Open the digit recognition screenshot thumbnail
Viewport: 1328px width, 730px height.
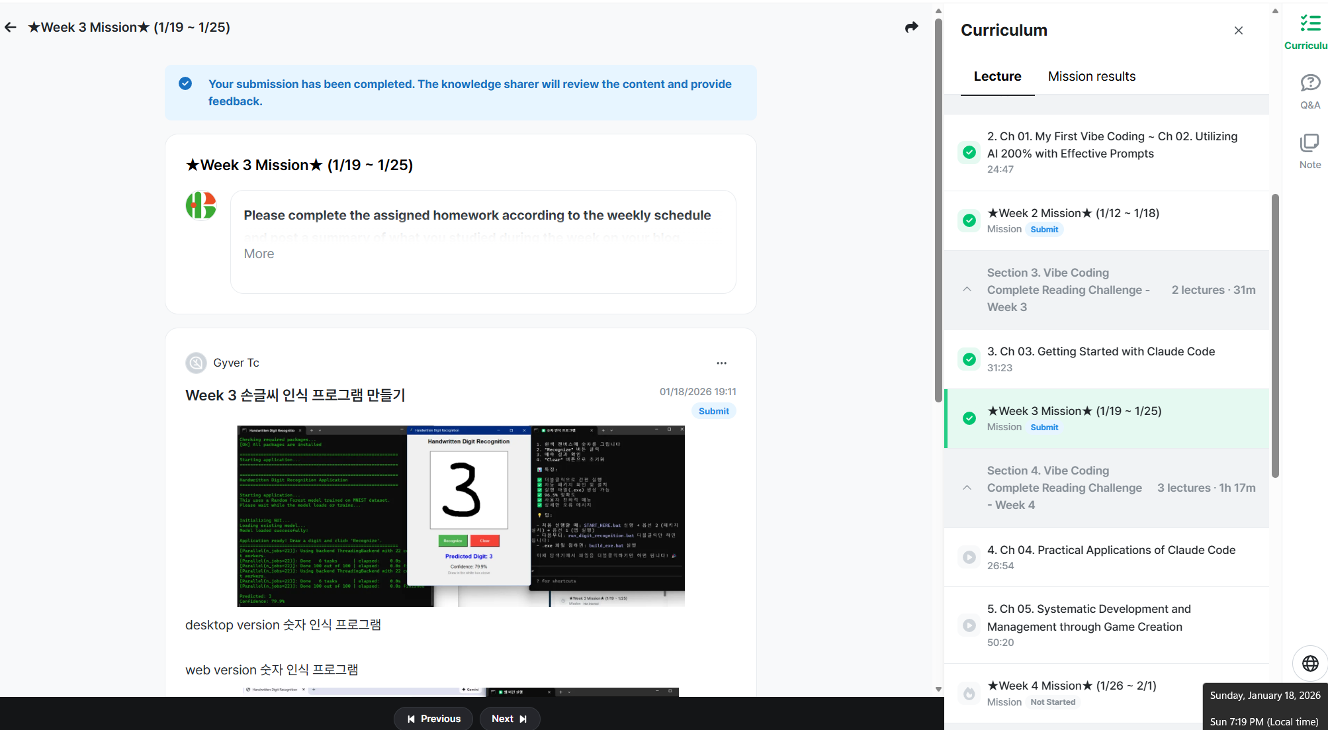[x=461, y=516]
